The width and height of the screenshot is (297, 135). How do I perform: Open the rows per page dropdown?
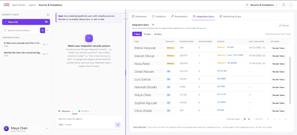pos(246,119)
